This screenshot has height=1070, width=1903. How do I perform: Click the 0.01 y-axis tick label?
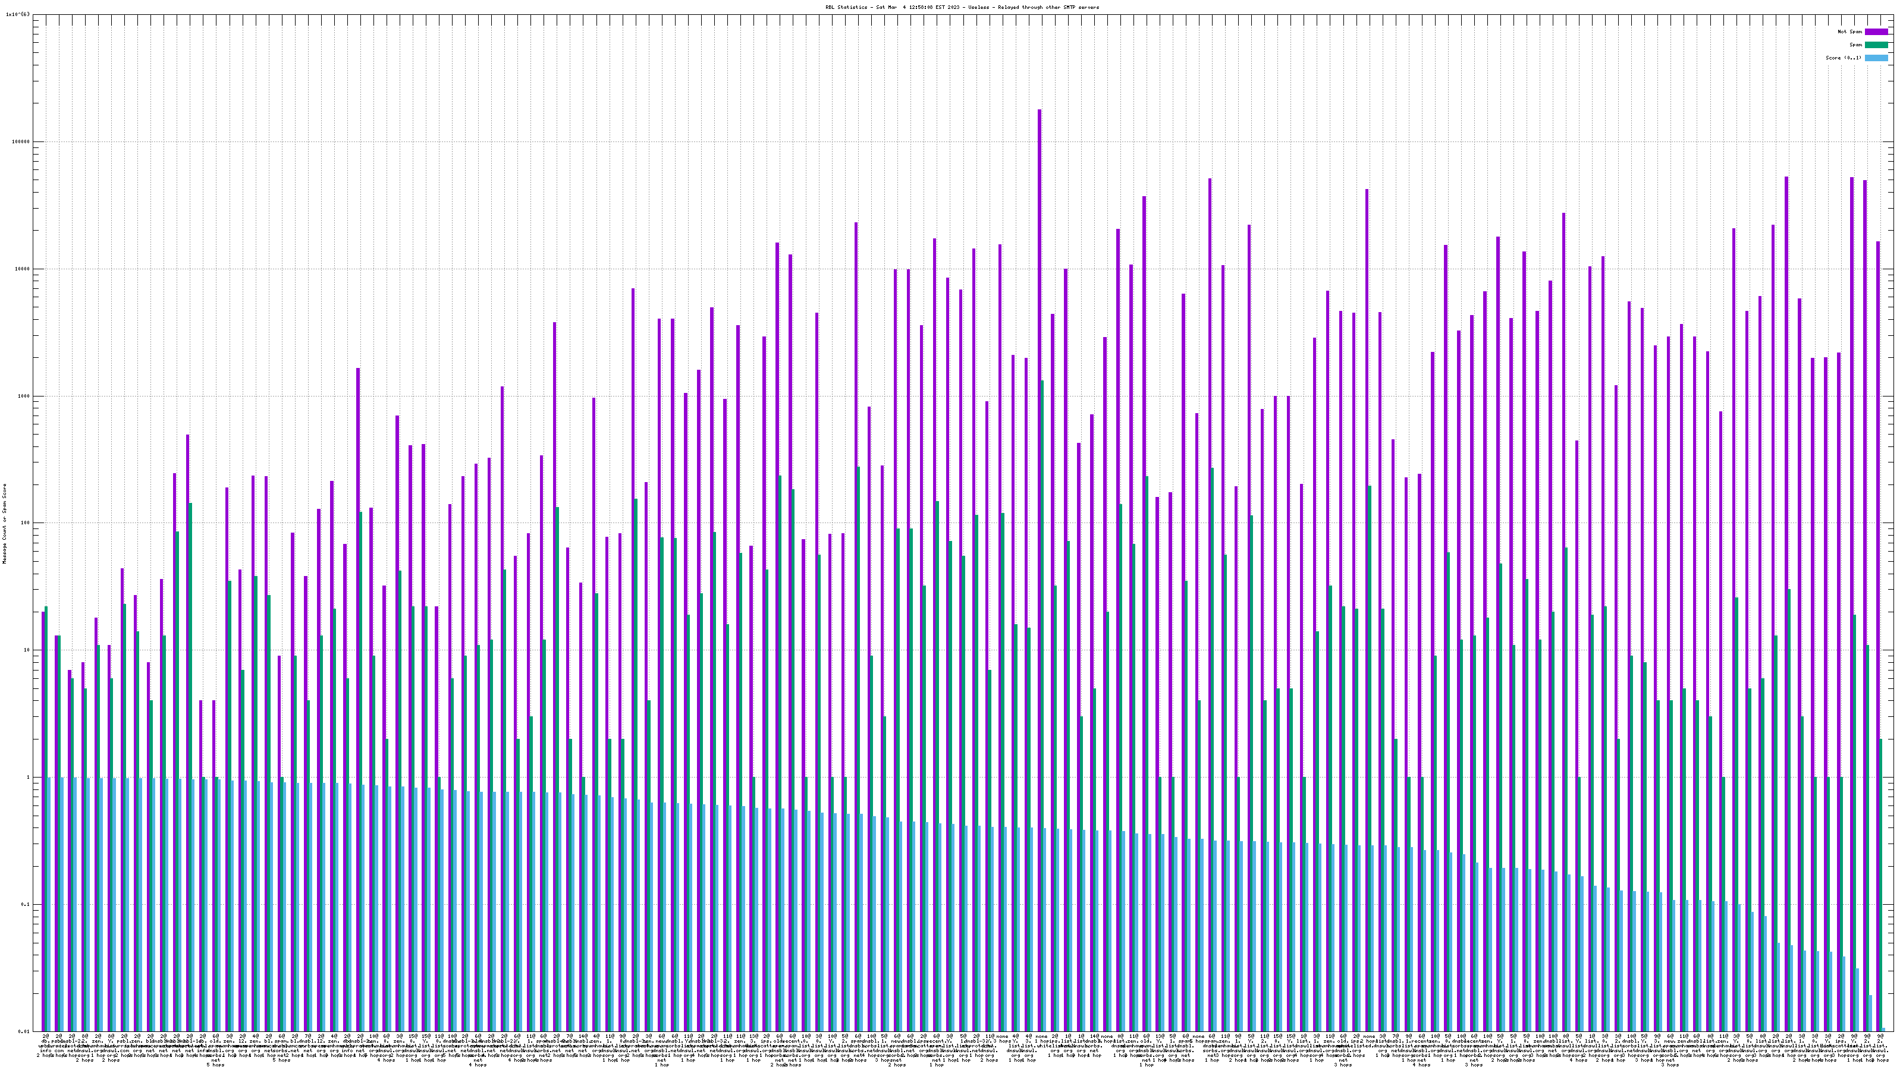[24, 1031]
